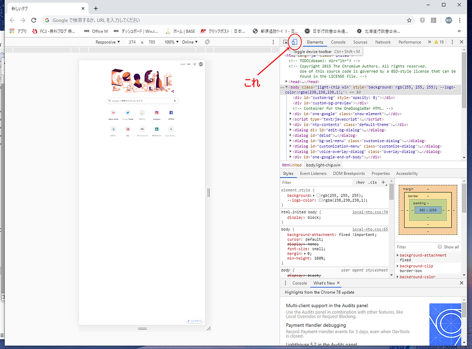
Task: Open the Chrome main menu
Action: [x=459, y=20]
